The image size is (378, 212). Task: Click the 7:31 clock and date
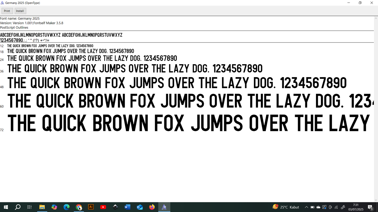coord(356,207)
